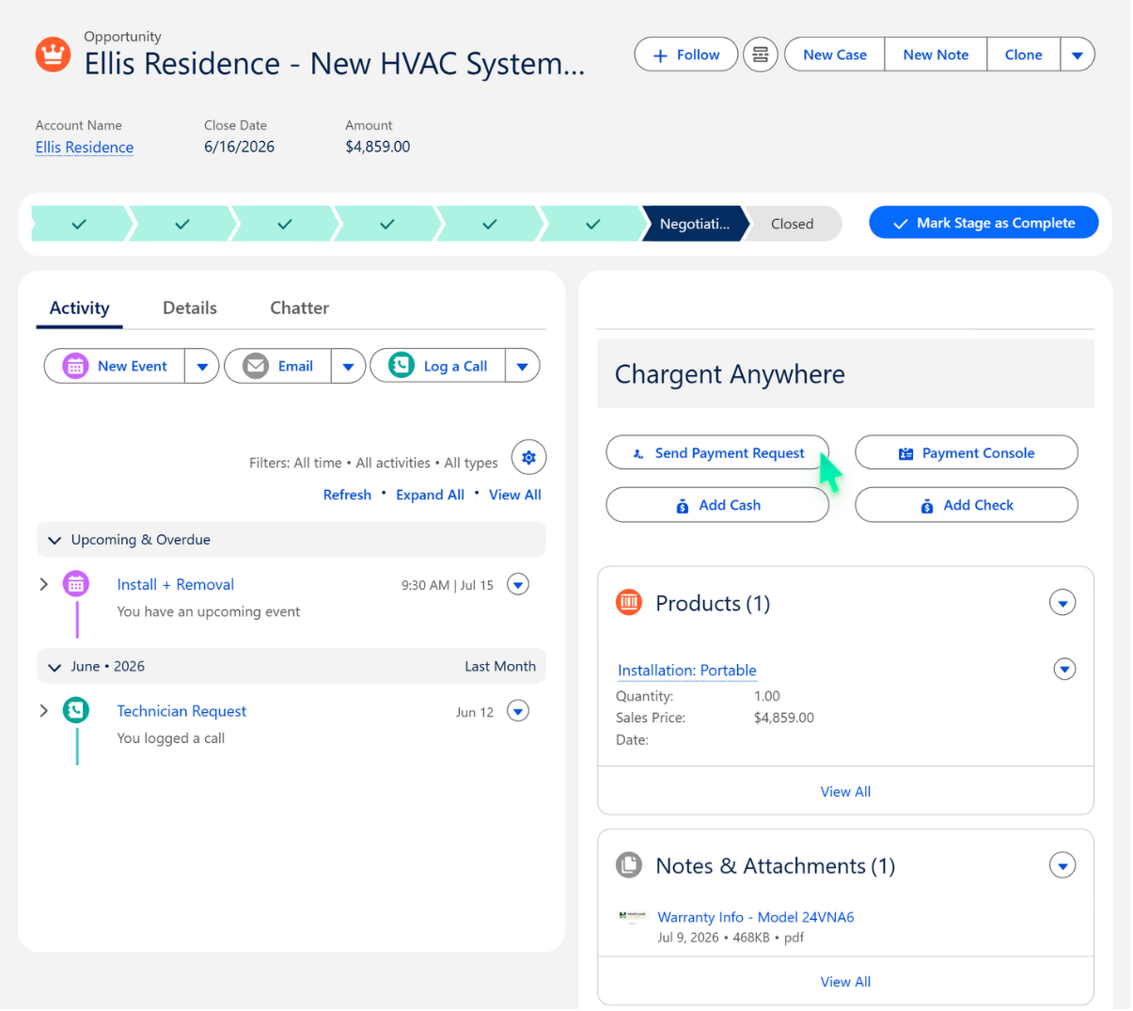Viewport: 1133px width, 1011px height.
Task: Click the Log a Call phone icon
Action: 401,366
